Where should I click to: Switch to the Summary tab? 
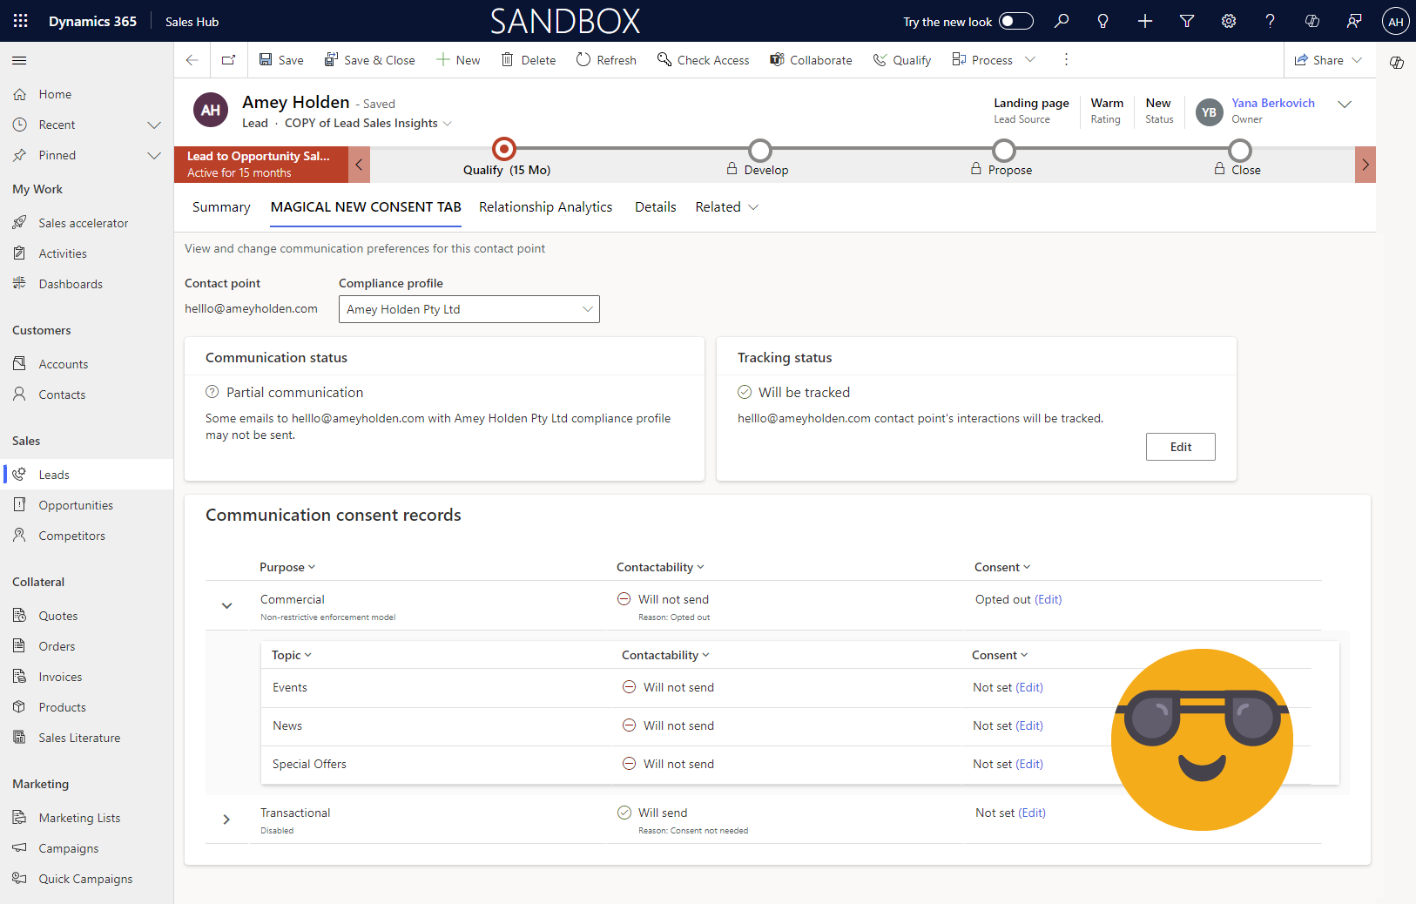click(x=220, y=207)
